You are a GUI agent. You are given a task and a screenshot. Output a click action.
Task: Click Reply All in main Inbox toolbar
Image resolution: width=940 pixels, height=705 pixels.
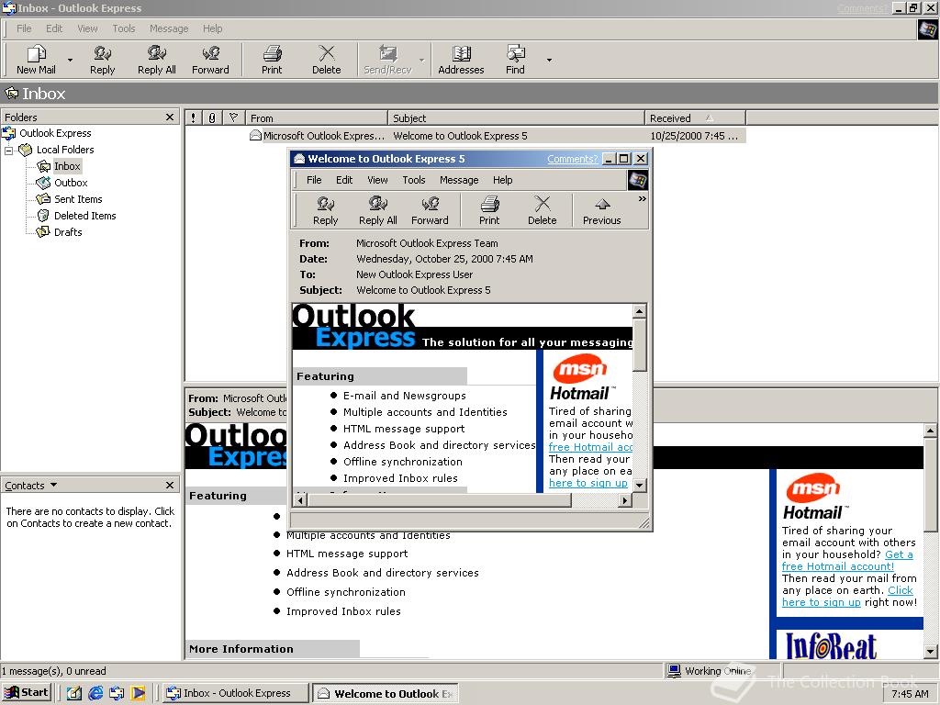click(156, 60)
